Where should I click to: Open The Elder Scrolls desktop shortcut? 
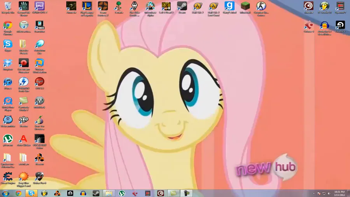[135, 9]
